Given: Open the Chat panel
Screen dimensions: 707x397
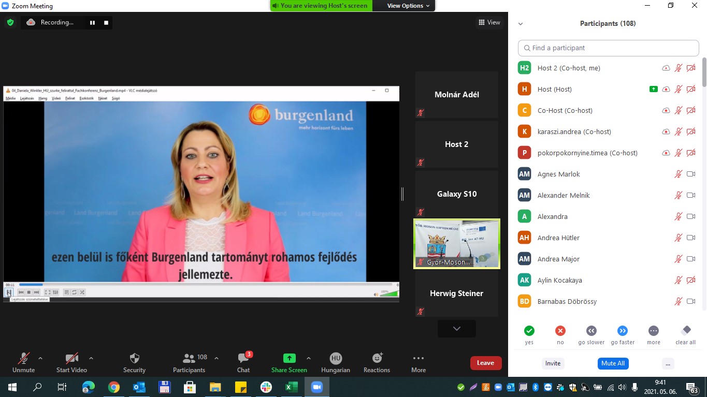Looking at the screenshot, I should tap(243, 362).
